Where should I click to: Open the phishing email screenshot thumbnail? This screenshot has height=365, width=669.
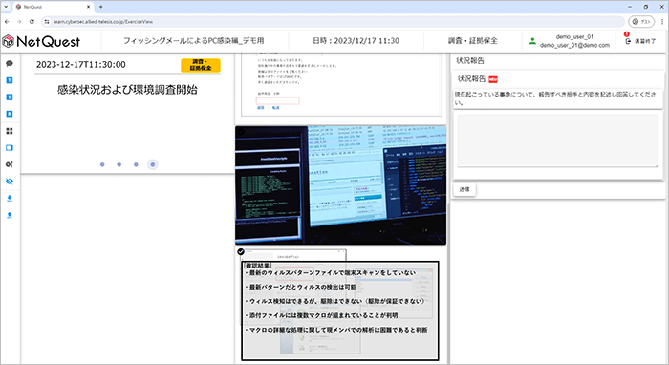pos(341,84)
